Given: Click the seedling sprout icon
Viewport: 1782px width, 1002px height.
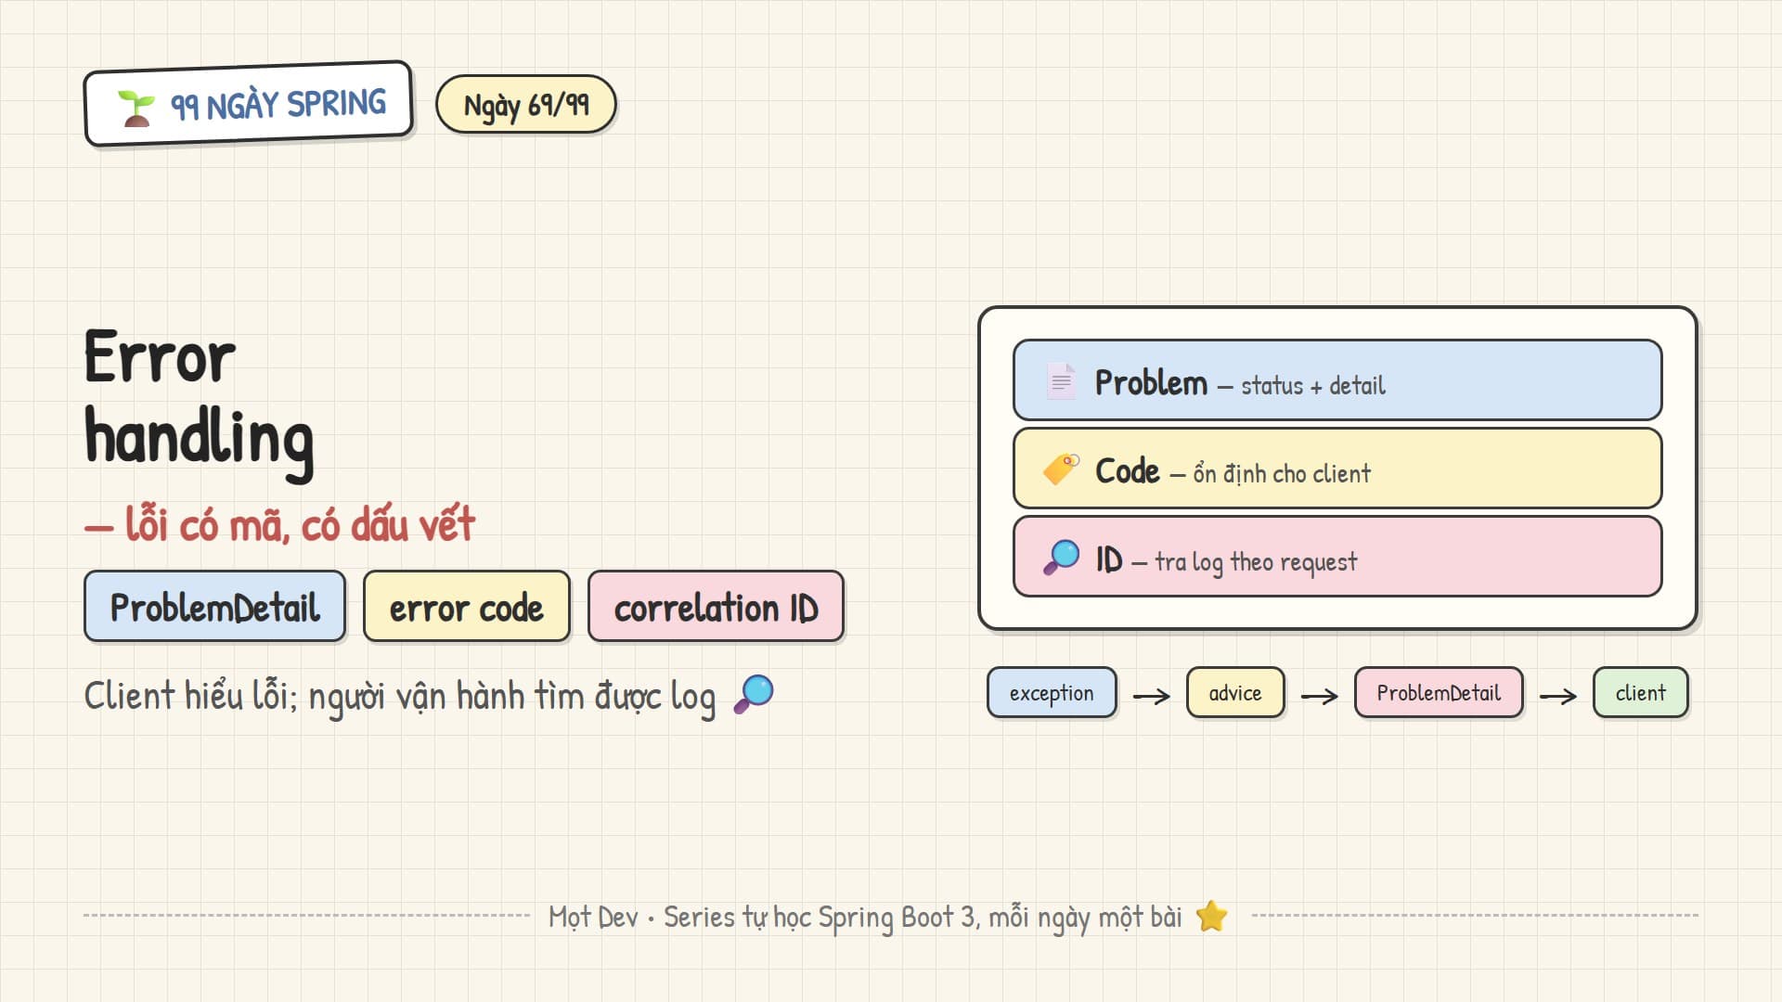Looking at the screenshot, I should coord(136,109).
